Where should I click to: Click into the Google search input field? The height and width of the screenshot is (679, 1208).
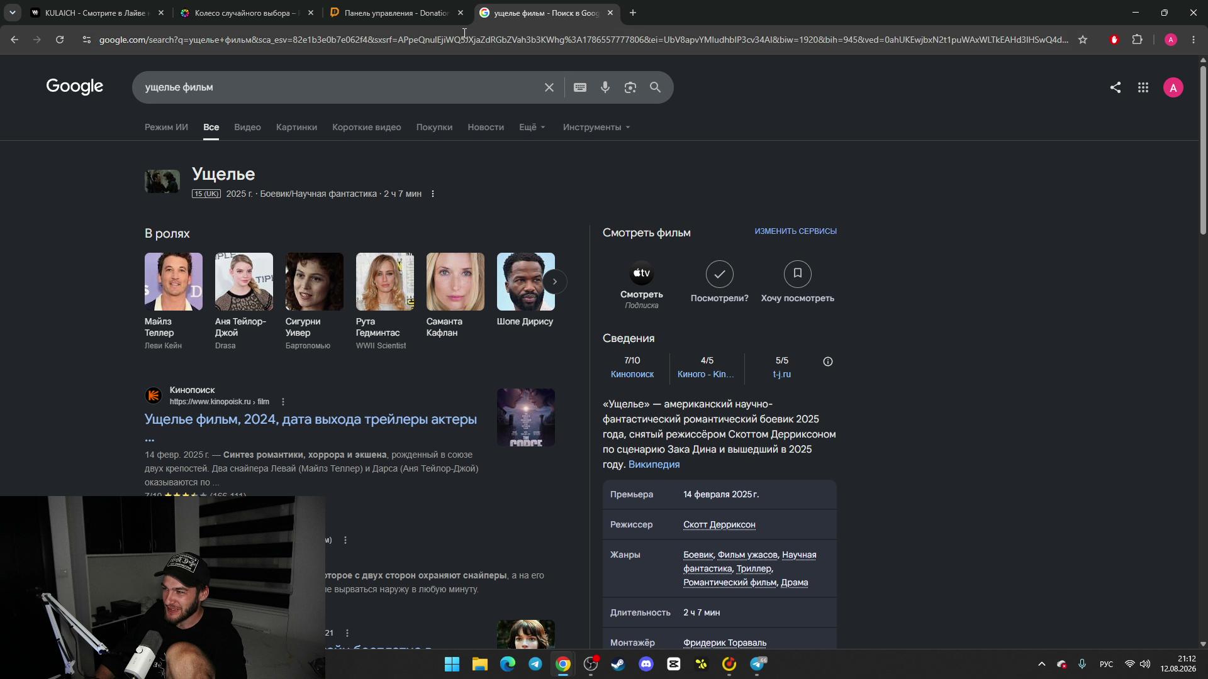pos(340,87)
